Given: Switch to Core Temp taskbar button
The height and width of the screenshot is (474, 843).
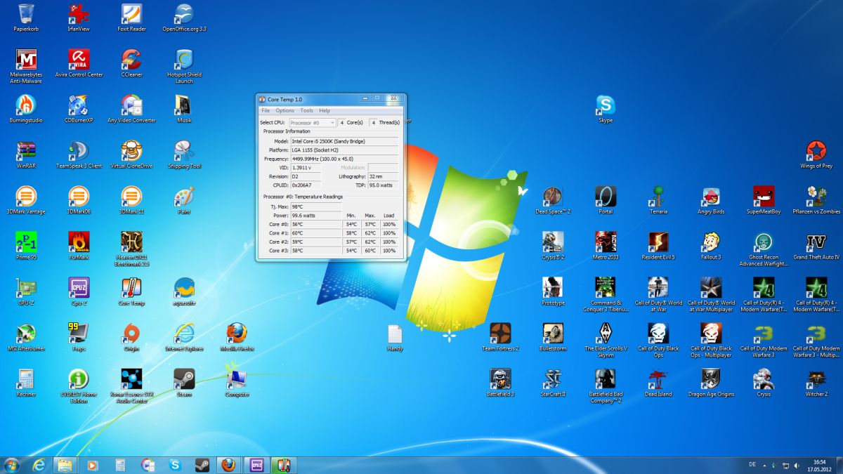Looking at the screenshot, I should coord(283,464).
